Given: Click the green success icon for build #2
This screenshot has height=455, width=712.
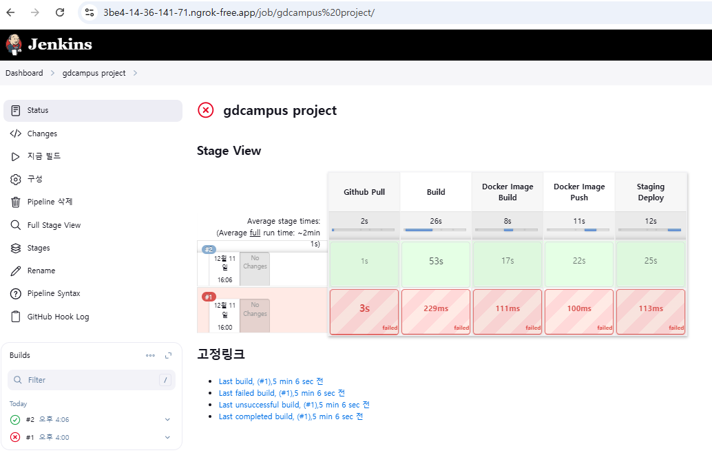Looking at the screenshot, I should coord(15,420).
